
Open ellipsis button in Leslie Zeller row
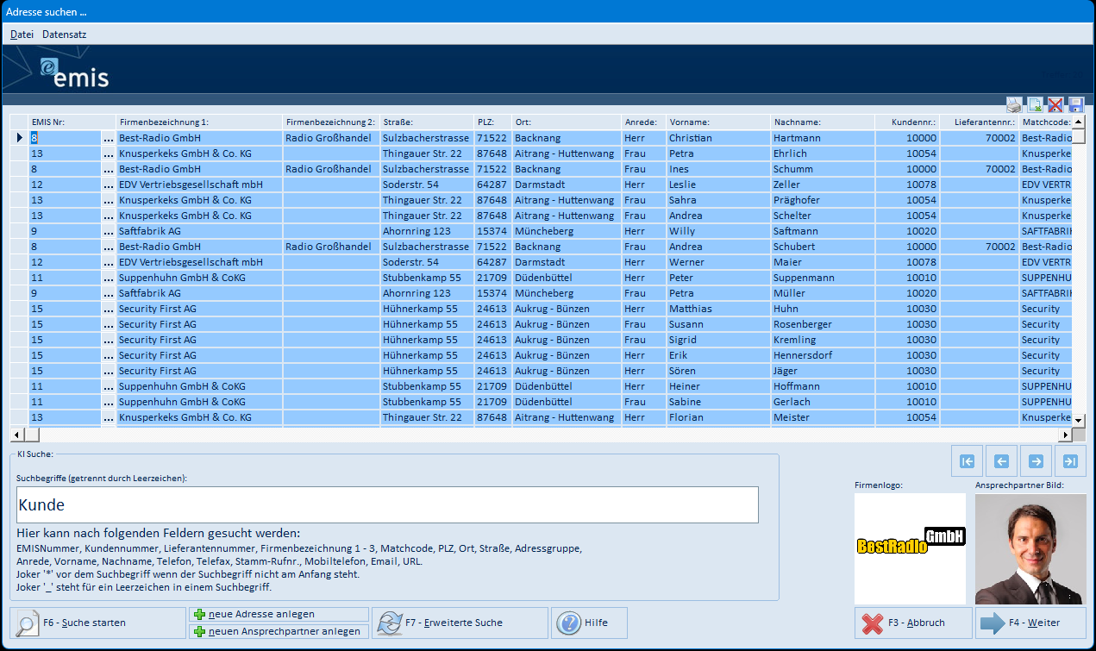[108, 185]
